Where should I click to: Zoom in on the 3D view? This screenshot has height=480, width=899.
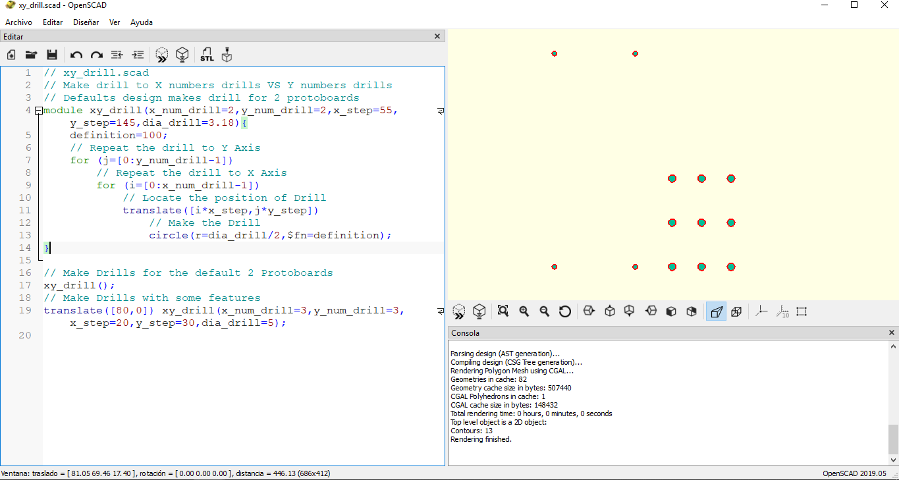[x=524, y=311]
